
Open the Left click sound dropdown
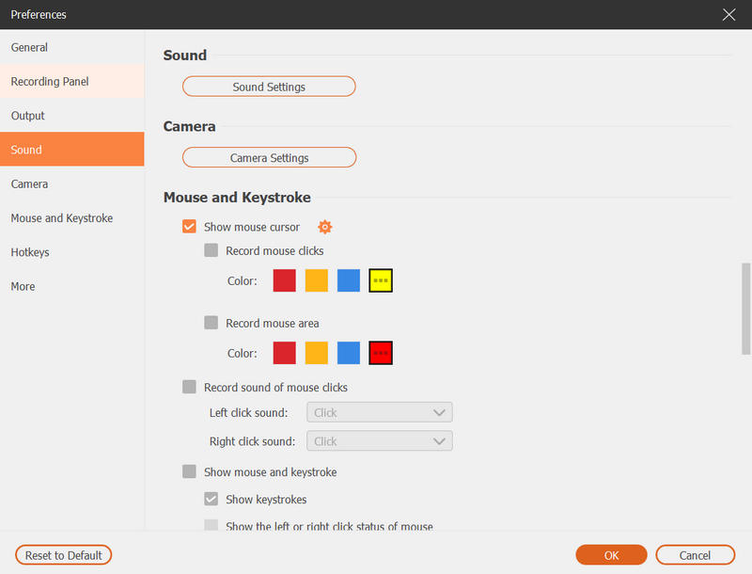tap(379, 412)
